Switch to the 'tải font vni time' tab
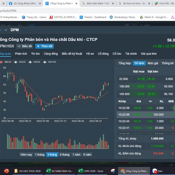Viewport: 175px width, 175px height. click(x=134, y=3)
